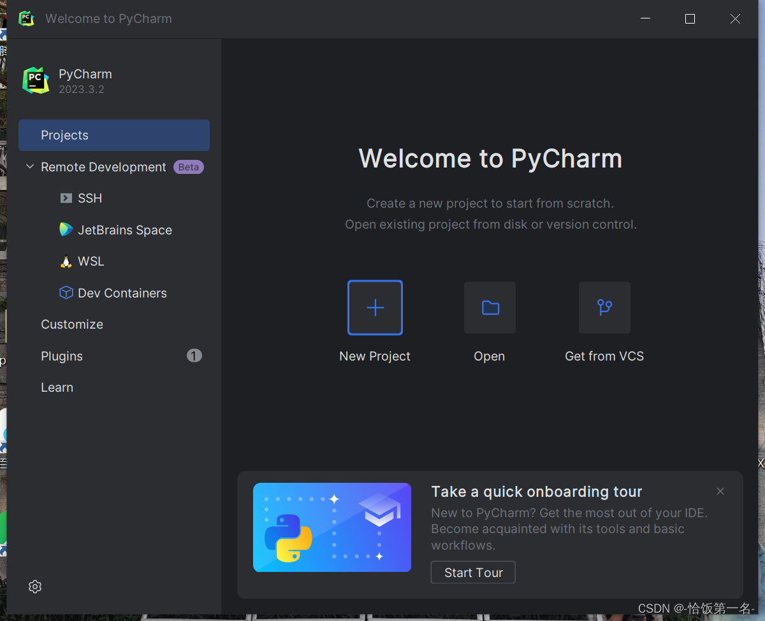Collapse the Remote Development section
This screenshot has width=765, height=621.
point(29,167)
